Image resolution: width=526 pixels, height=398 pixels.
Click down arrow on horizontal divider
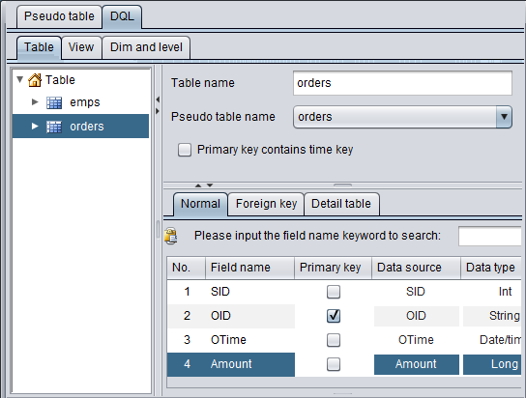[x=210, y=185]
